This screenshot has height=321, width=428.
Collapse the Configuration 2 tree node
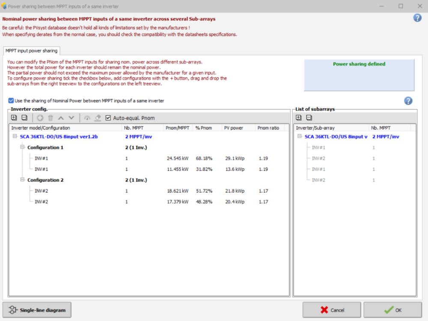coord(23,180)
